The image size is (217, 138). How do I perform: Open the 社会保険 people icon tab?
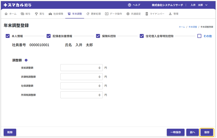(x=56, y=14)
